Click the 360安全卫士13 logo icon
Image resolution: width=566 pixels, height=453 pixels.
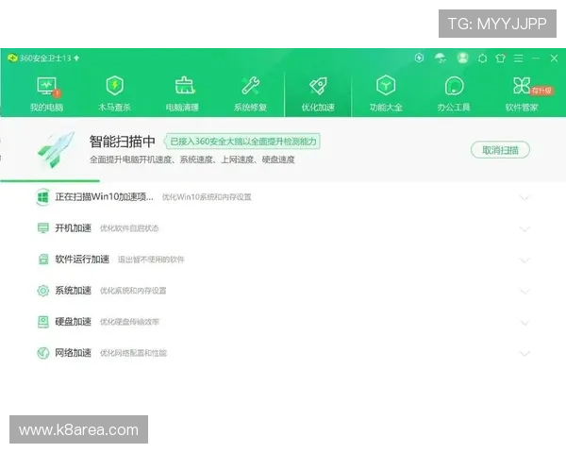coord(12,58)
